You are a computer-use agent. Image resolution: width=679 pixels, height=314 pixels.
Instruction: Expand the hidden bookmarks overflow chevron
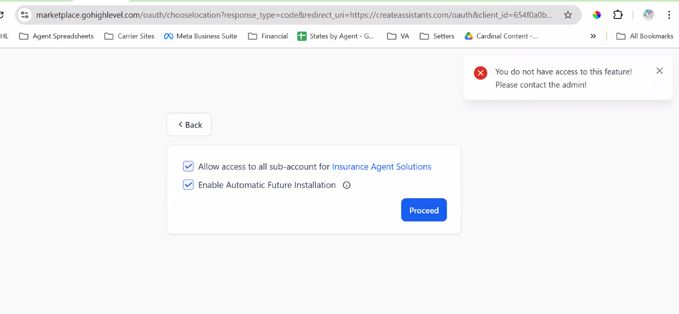tap(593, 36)
